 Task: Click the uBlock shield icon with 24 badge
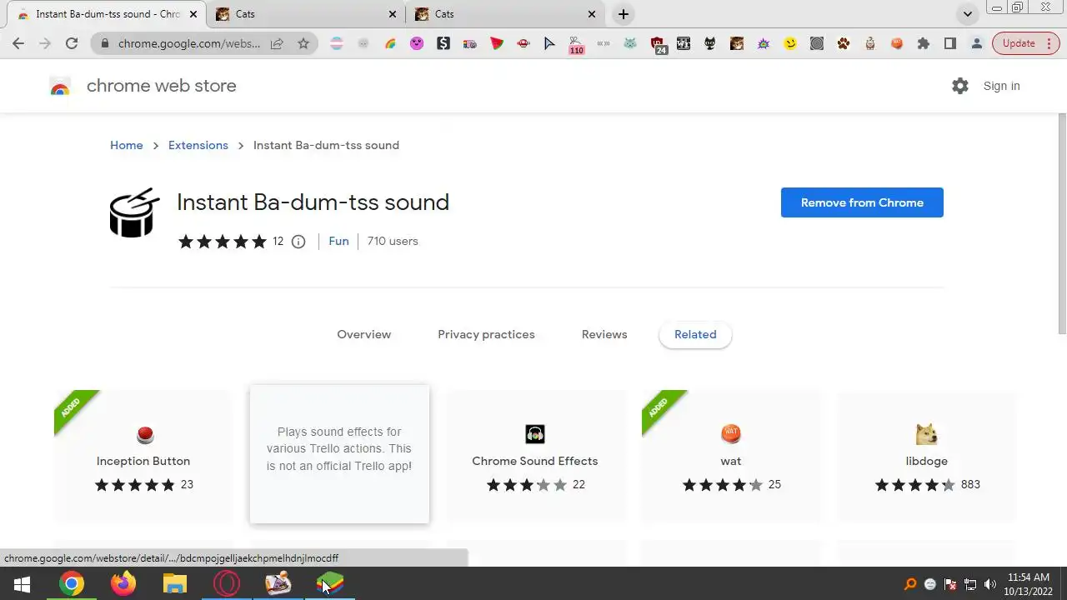[x=658, y=45]
